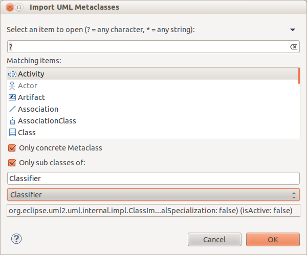Cancel the import dialog
Image resolution: width=307 pixels, height=255 pixels.
click(x=214, y=239)
